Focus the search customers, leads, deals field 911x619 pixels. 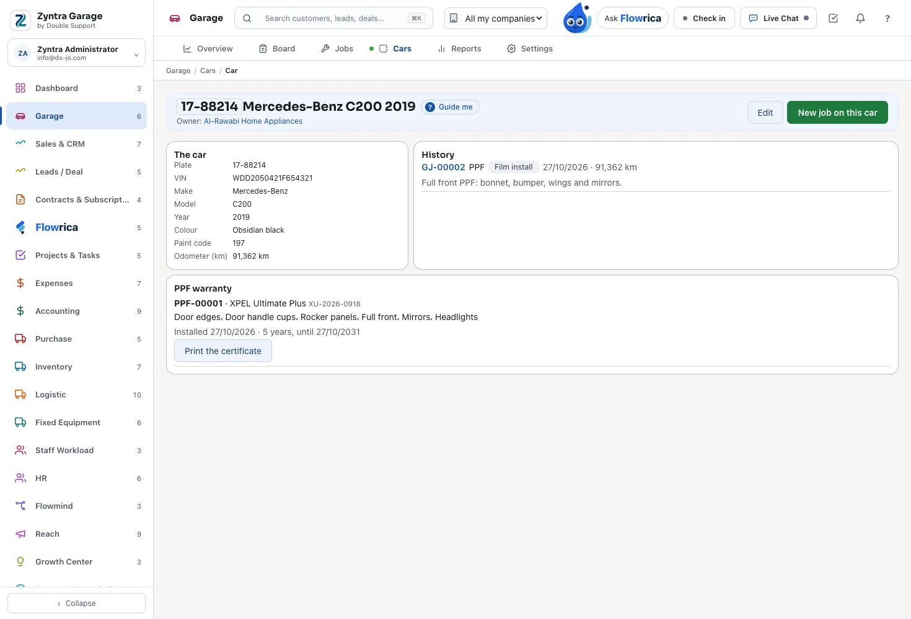click(333, 18)
